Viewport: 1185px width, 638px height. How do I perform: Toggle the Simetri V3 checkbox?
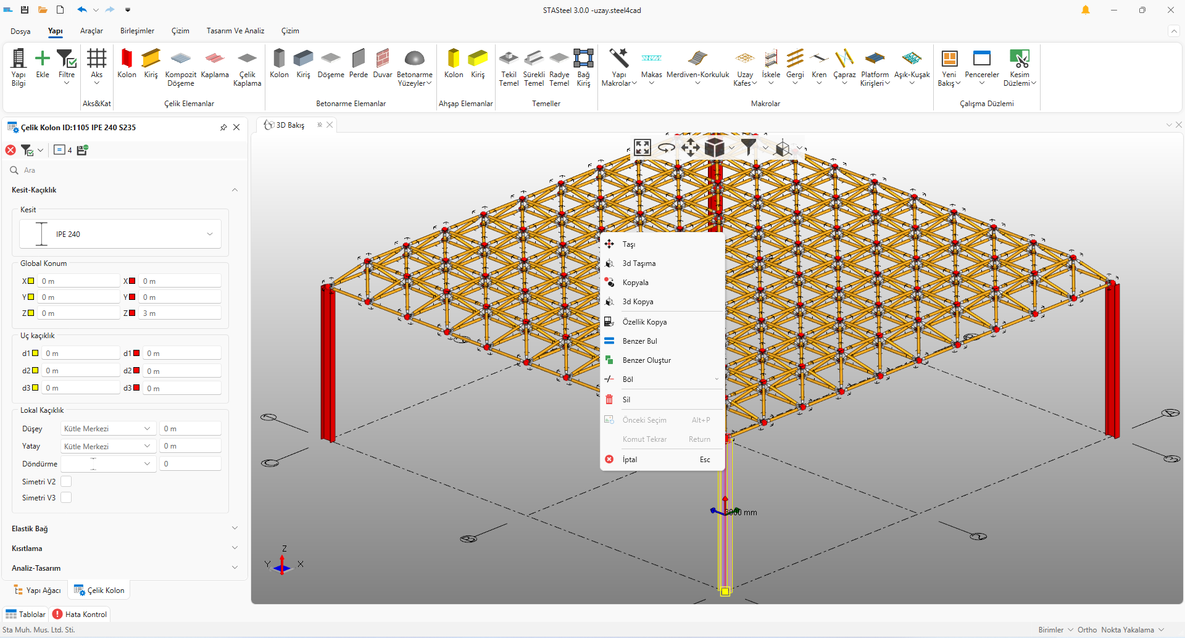(x=66, y=497)
